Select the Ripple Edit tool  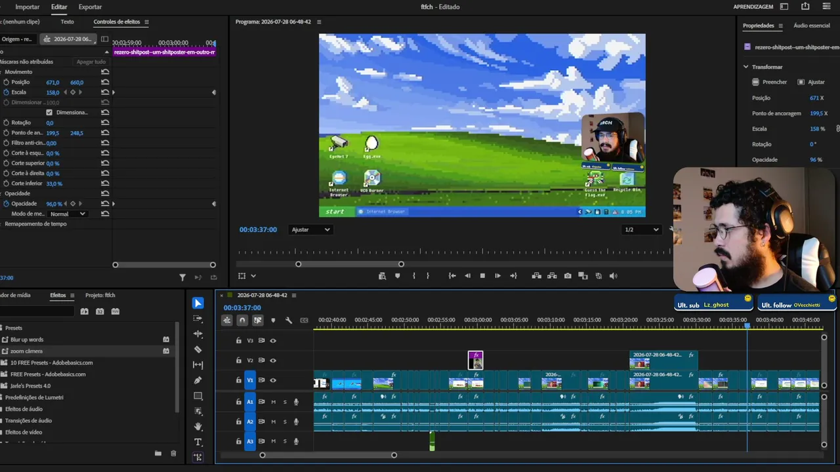[x=198, y=334]
